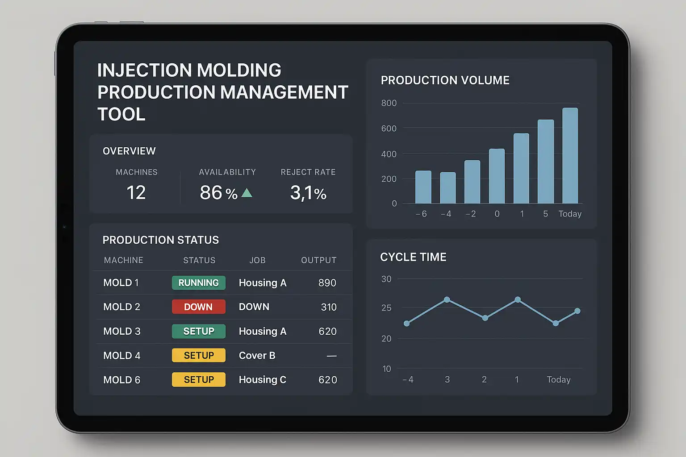The width and height of the screenshot is (686, 457).
Task: Click the Housing A job for MOLD 3
Action: [x=263, y=332]
